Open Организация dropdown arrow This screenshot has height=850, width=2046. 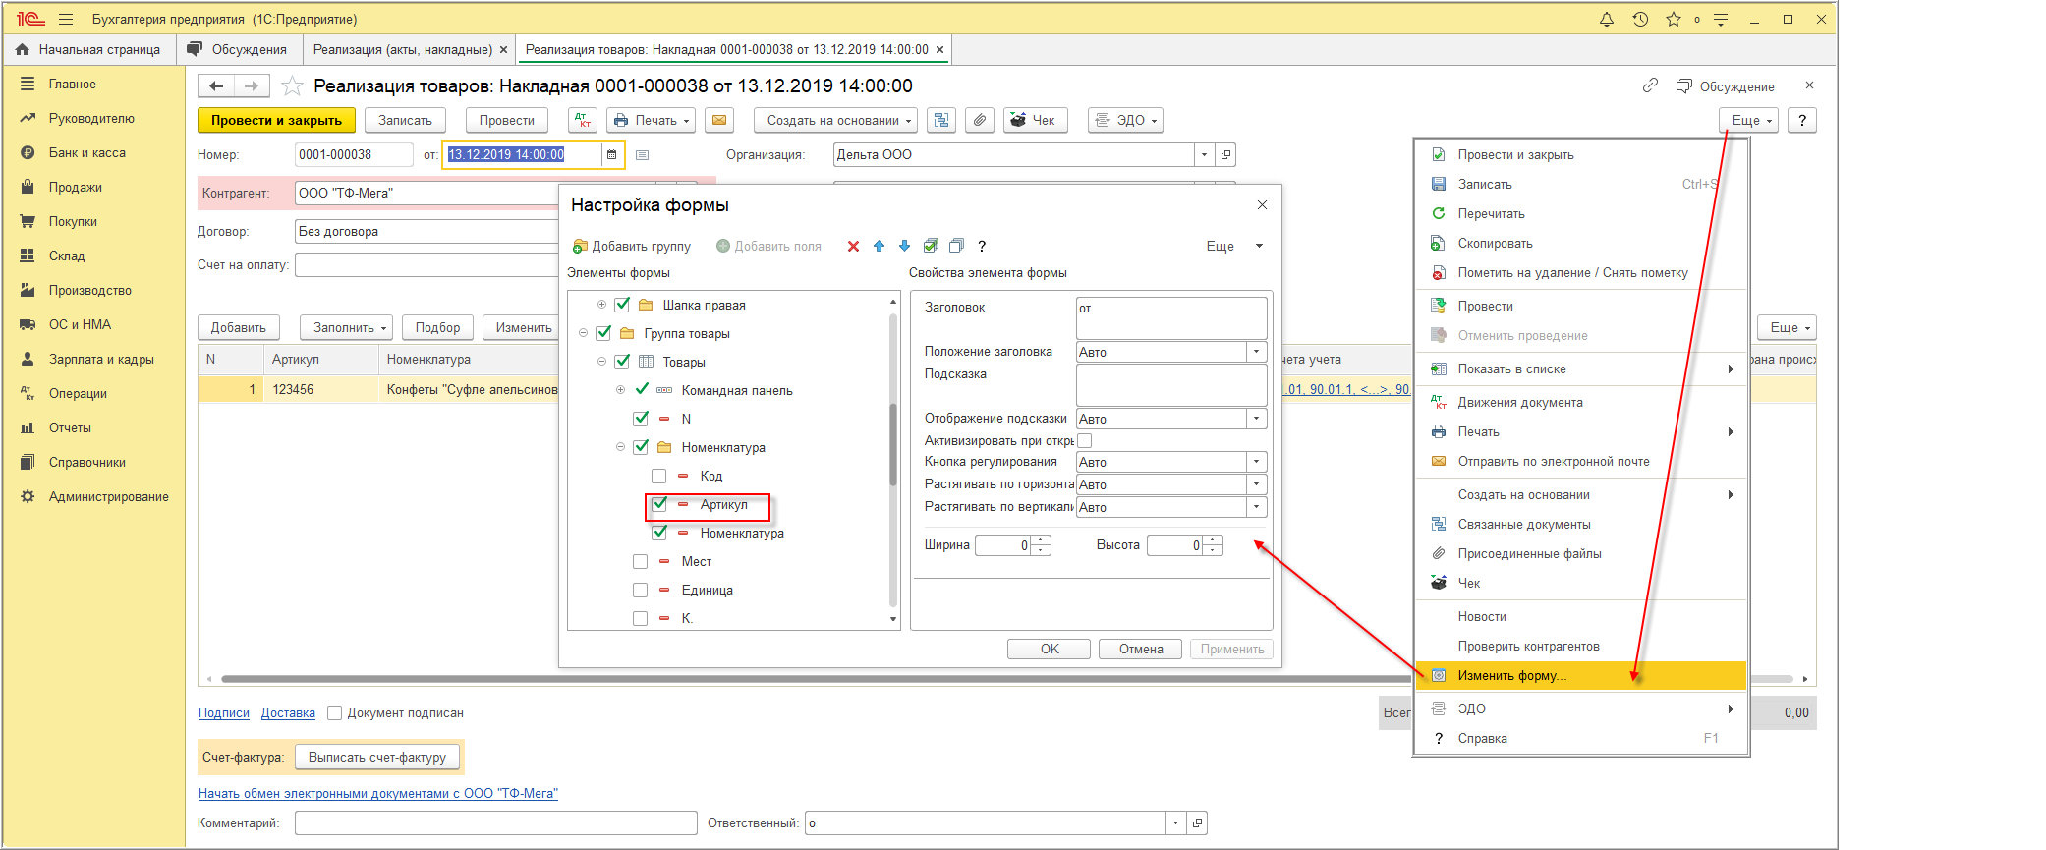tap(1205, 154)
